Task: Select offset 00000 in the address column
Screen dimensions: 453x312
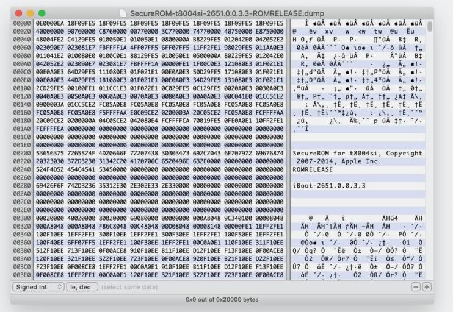Action: pyautogui.click(x=22, y=23)
